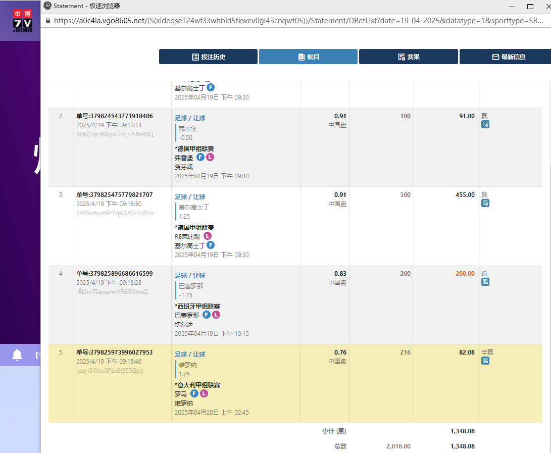The image size is (551, 453).
Task: Click details icon under the -200.00 loss
Action: [x=485, y=282]
